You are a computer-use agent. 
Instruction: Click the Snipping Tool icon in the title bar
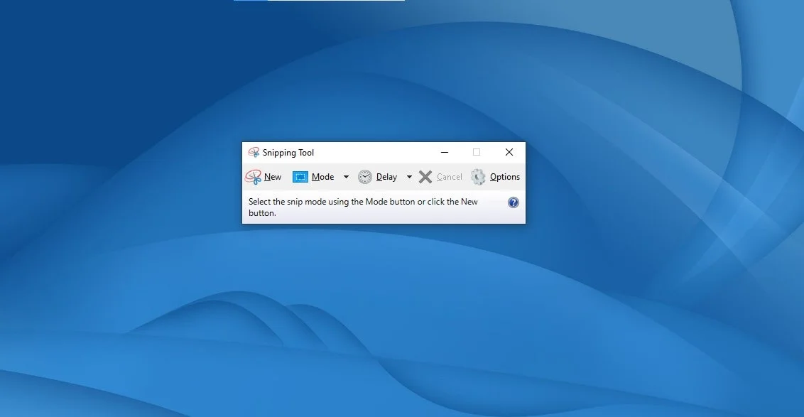tap(253, 152)
